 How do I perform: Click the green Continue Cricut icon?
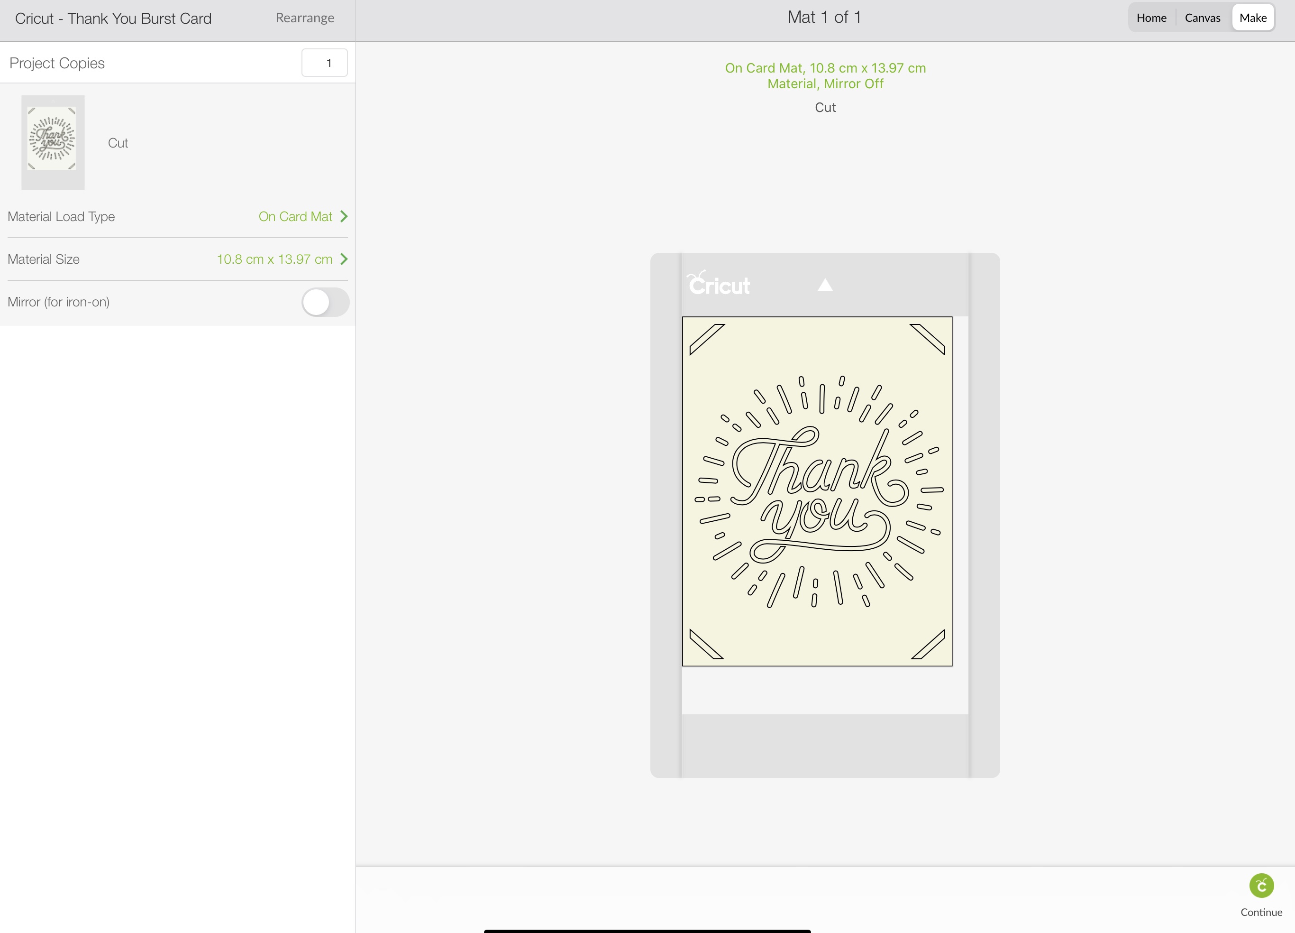(1261, 886)
